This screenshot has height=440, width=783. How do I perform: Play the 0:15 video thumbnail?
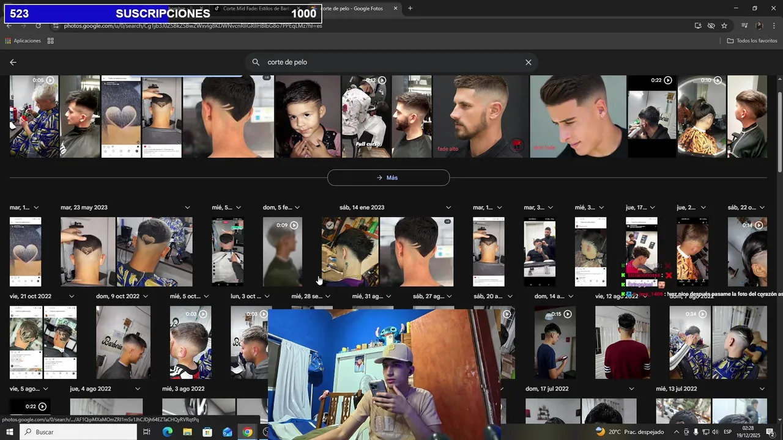click(x=555, y=343)
